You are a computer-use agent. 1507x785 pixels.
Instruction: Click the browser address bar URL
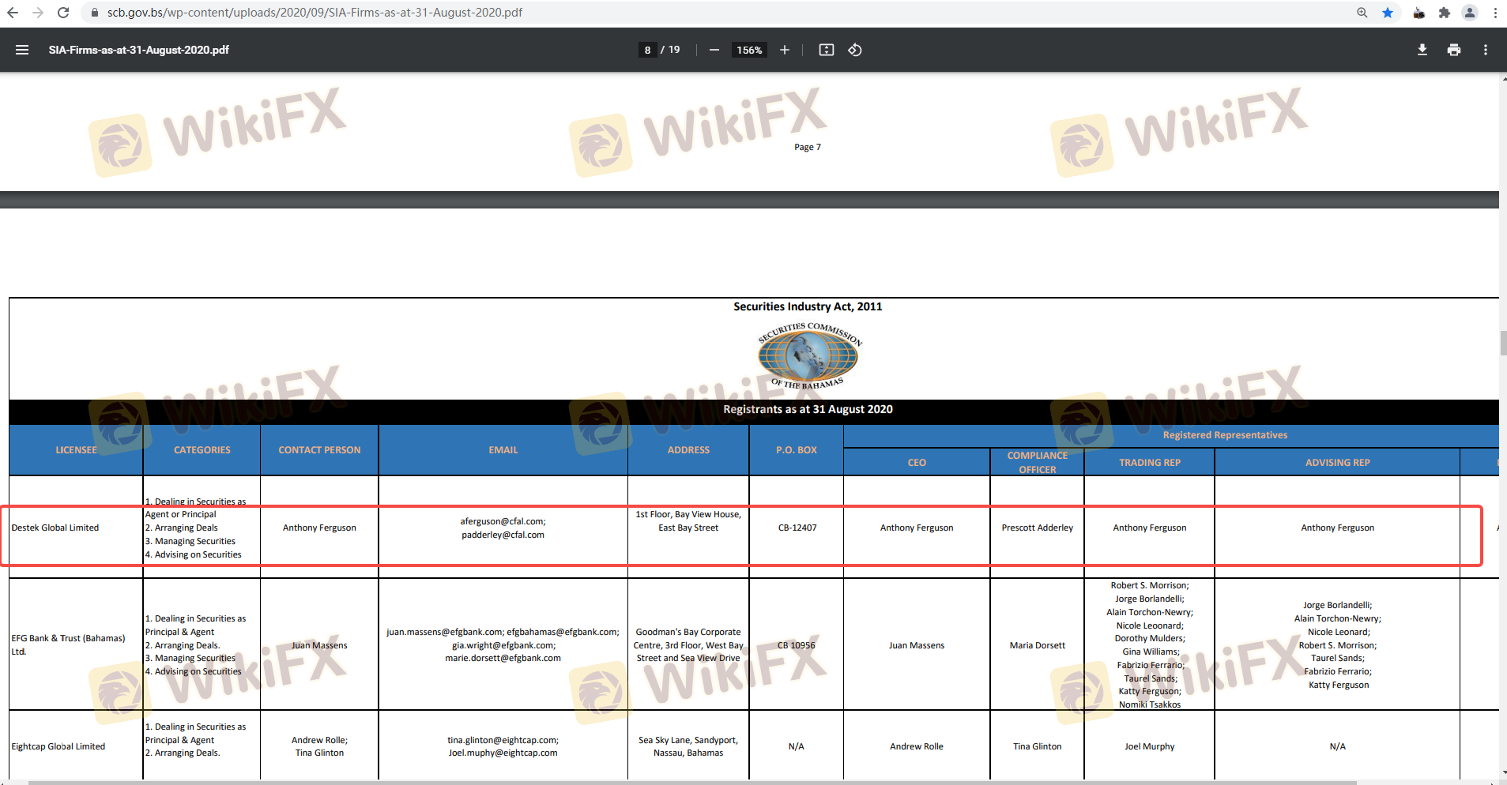pyautogui.click(x=315, y=13)
